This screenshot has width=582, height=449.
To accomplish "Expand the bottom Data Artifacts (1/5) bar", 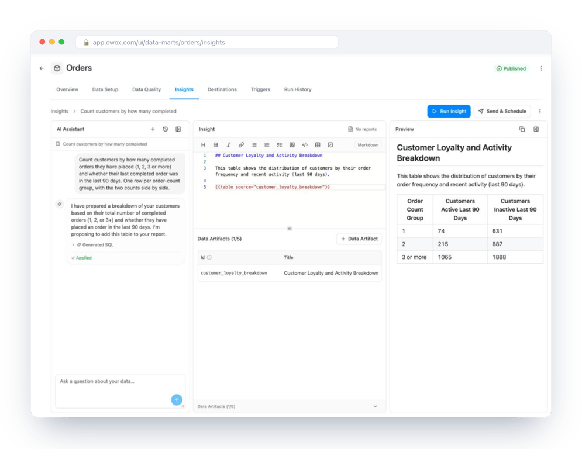I will pyautogui.click(x=289, y=406).
